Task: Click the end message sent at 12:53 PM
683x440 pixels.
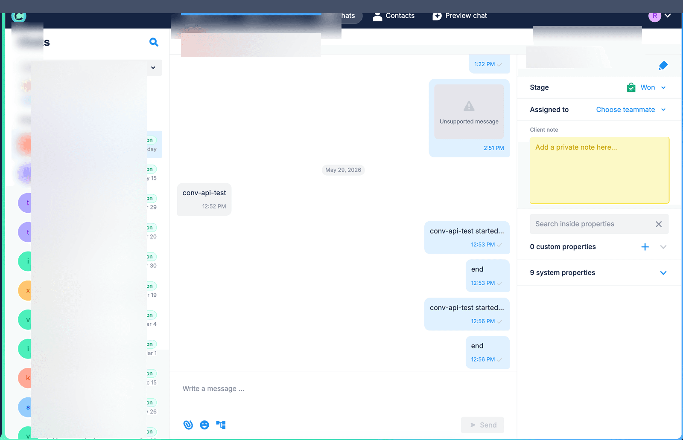Action: tap(487, 275)
